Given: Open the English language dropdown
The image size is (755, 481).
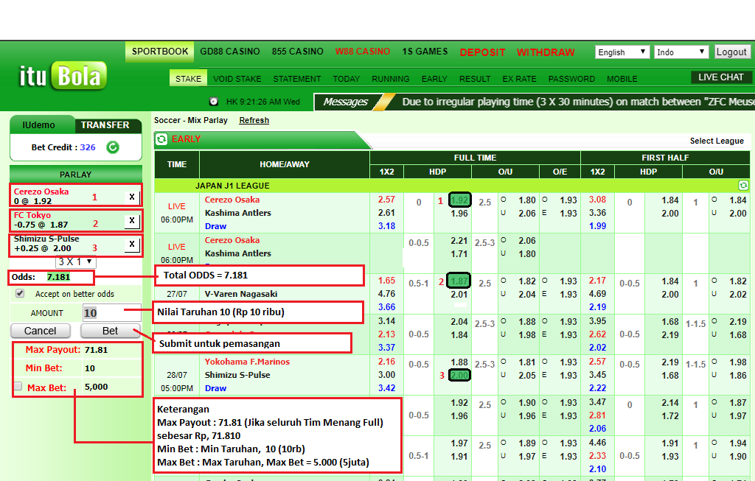Looking at the screenshot, I should tap(622, 52).
